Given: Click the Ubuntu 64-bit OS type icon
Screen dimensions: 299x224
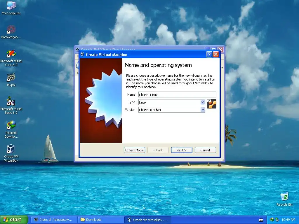Looking at the screenshot, I should (x=212, y=104).
